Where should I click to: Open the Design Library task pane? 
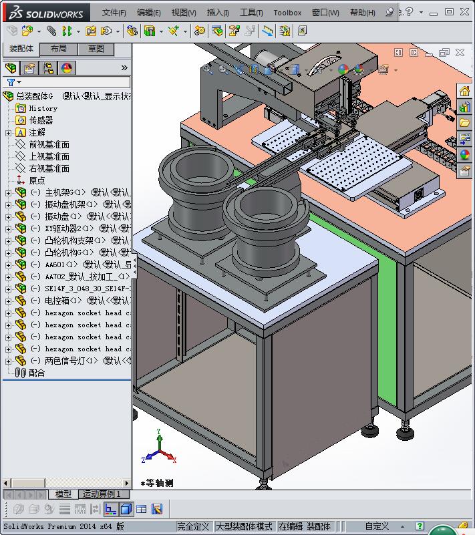pos(465,107)
